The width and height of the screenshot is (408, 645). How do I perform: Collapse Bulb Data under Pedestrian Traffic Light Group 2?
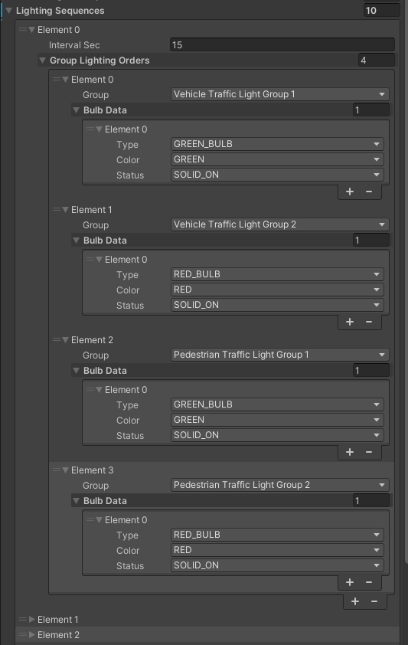point(76,501)
